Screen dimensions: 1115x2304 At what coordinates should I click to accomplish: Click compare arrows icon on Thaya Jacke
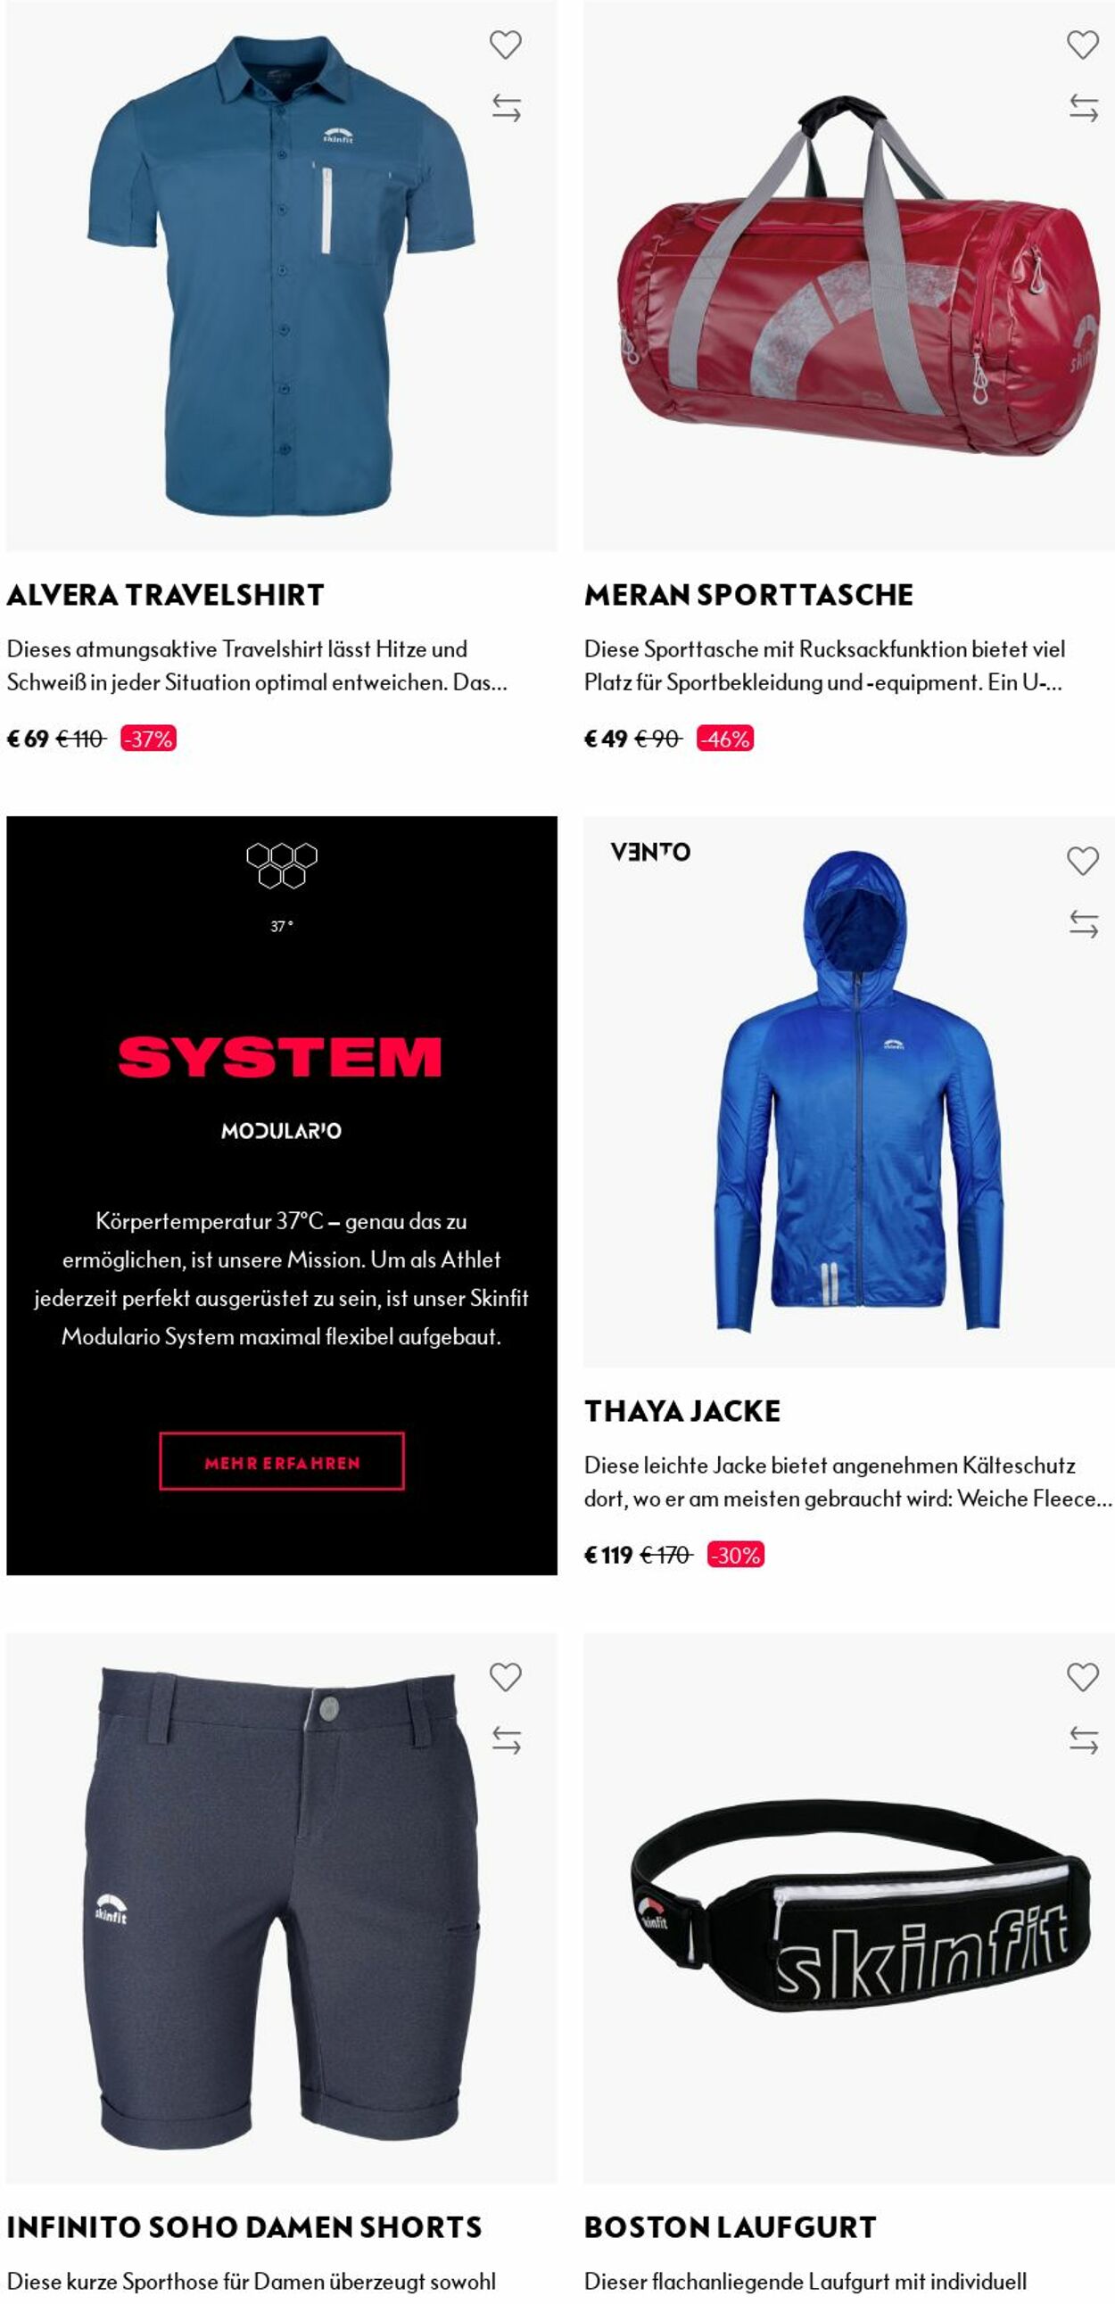1084,924
